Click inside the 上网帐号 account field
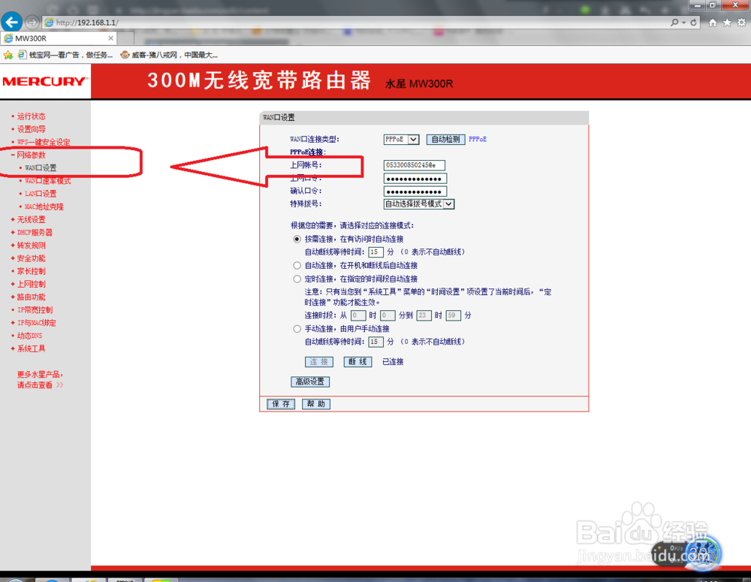 click(x=415, y=164)
